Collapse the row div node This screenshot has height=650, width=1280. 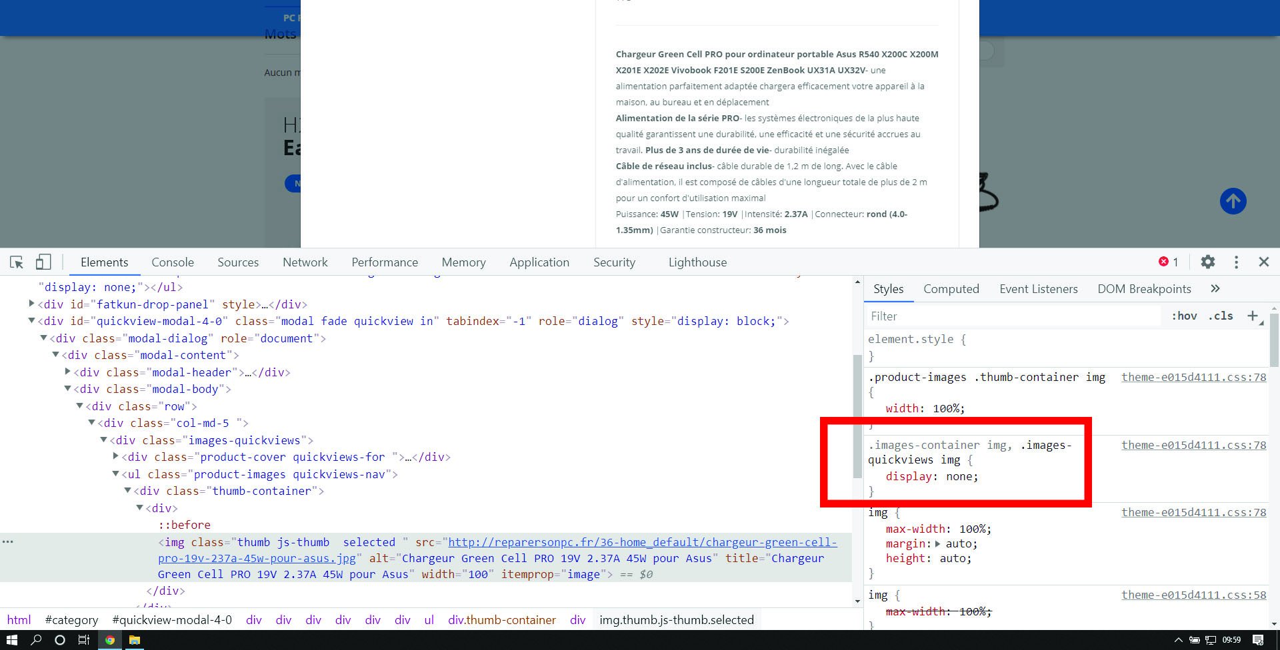(79, 406)
